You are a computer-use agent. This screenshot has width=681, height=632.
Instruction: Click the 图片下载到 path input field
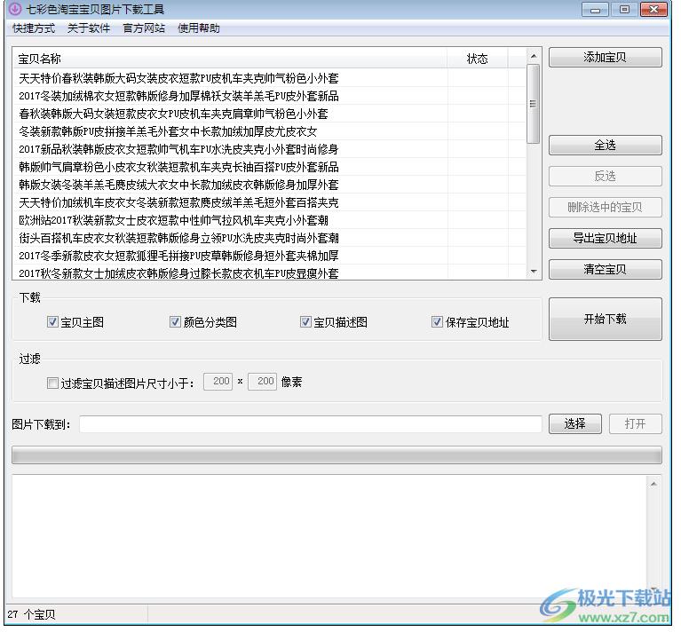[x=310, y=424]
